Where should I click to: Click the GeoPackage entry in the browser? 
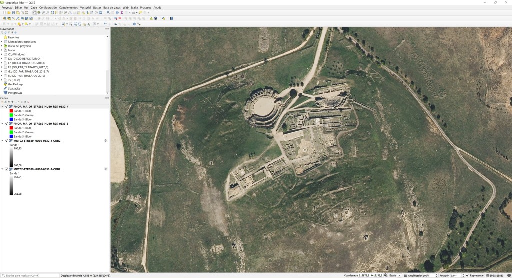(15, 84)
